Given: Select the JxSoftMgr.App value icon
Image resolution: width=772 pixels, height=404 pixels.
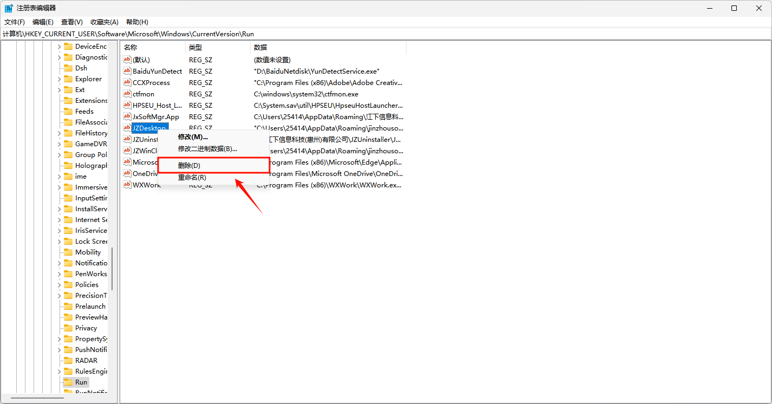Looking at the screenshot, I should click(x=127, y=116).
